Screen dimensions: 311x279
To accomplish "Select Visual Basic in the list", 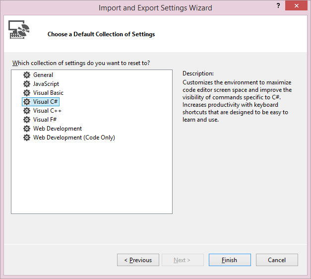I will coord(48,93).
